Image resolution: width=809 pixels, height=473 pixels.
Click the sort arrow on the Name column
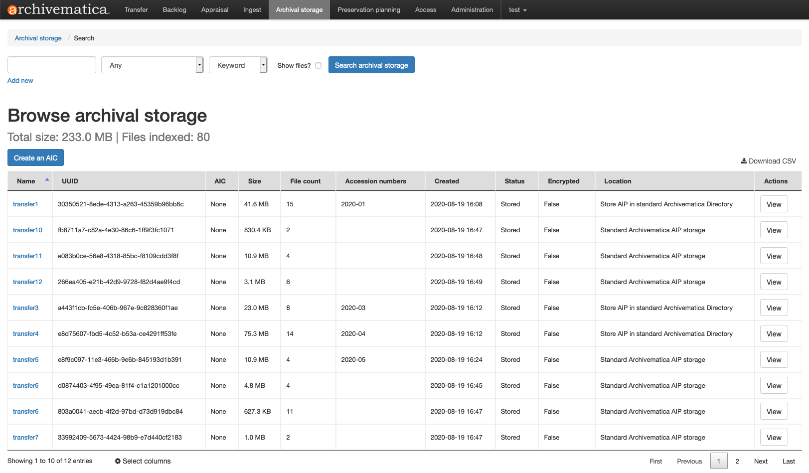46,178
